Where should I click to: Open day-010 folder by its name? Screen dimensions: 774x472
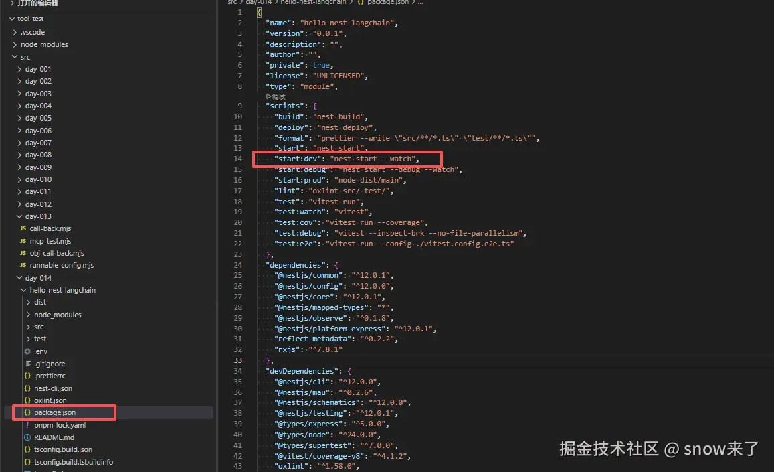click(x=38, y=179)
